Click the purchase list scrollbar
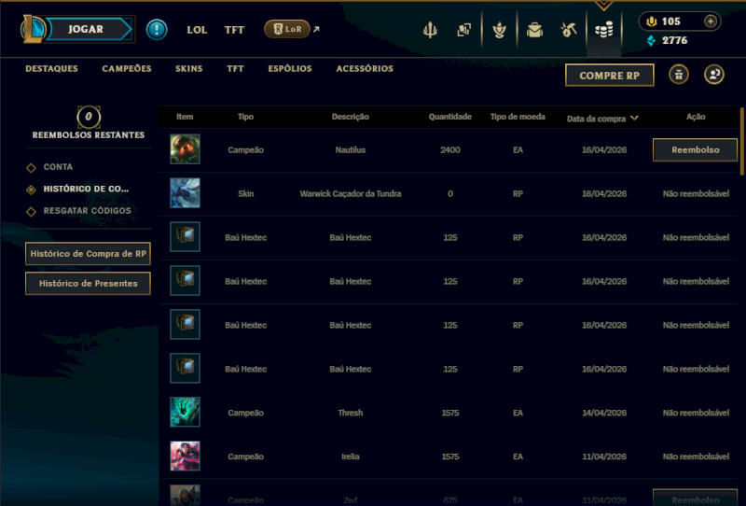 [x=741, y=141]
